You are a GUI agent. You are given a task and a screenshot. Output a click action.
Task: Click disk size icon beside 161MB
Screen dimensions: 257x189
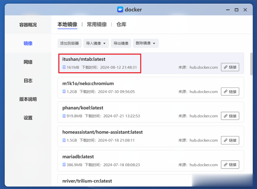(64, 67)
